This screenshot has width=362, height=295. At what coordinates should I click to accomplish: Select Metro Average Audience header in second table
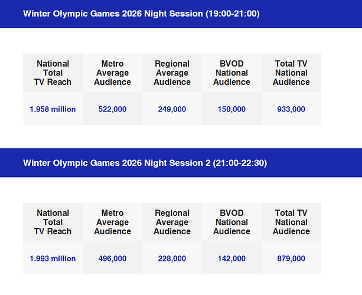(112, 222)
